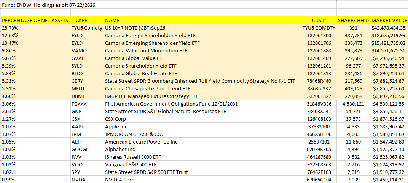The width and height of the screenshot is (408, 183).
Task: Select the fund holdings title cell
Action: click(x=52, y=5)
